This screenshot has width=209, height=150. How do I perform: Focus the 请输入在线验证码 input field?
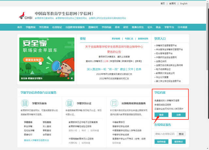(166, 134)
